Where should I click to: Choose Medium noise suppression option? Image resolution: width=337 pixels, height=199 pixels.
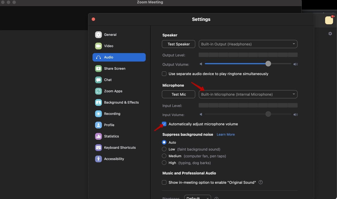click(x=164, y=156)
